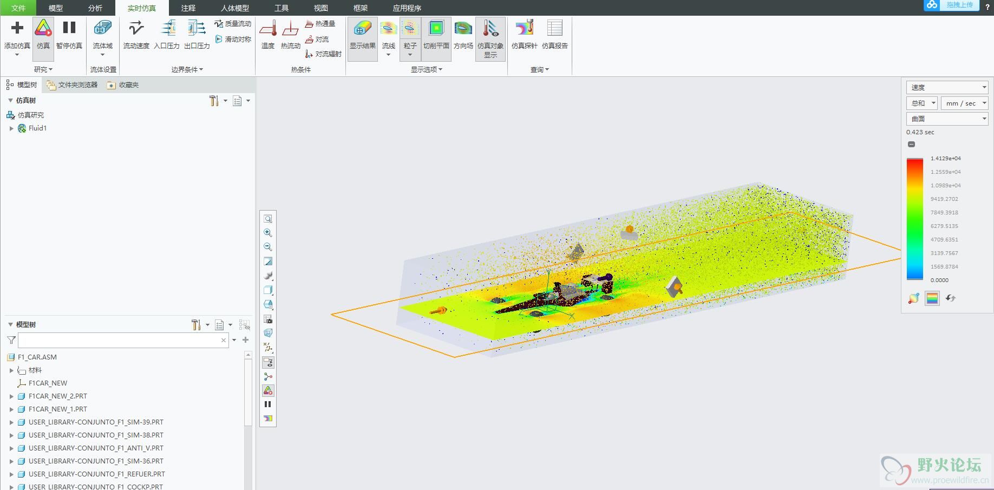This screenshot has height=490, width=994.
Task: Toggle datum display filters graphics icon
Action: (x=268, y=348)
